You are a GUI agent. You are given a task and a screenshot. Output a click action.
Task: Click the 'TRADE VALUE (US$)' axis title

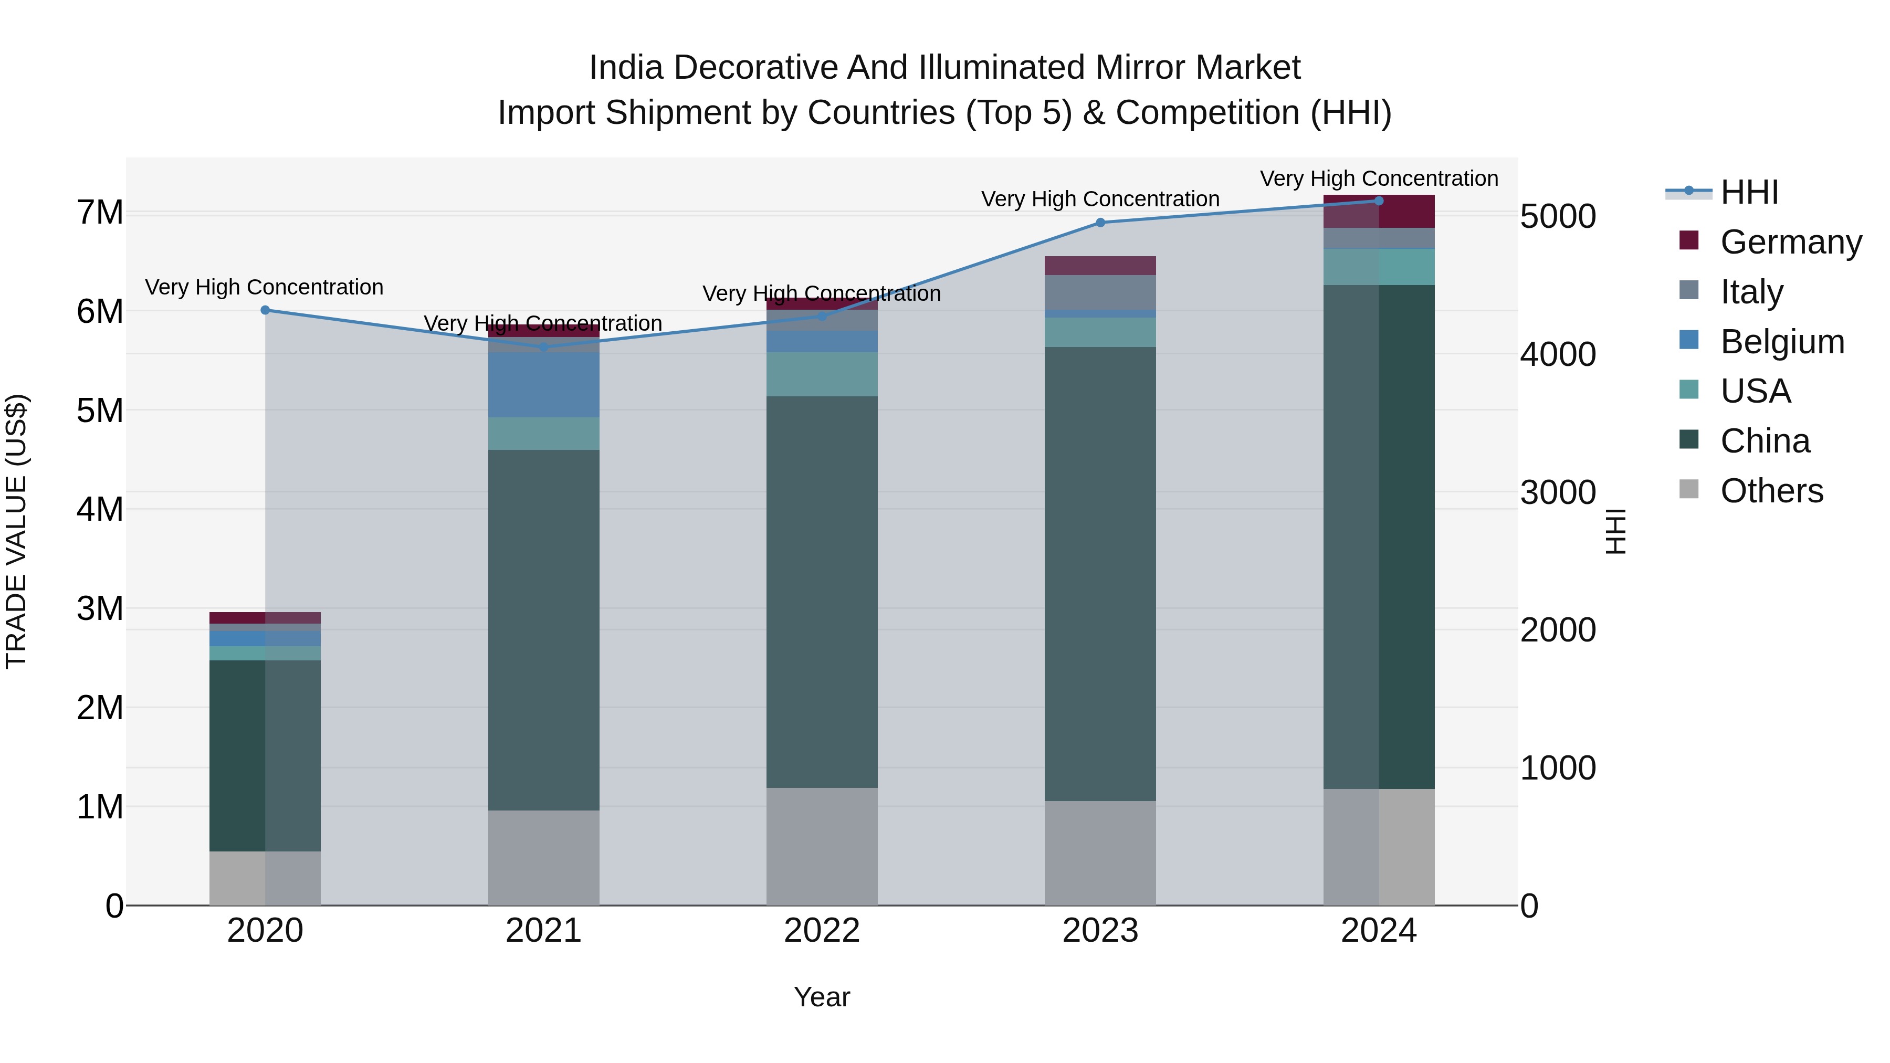16,531
